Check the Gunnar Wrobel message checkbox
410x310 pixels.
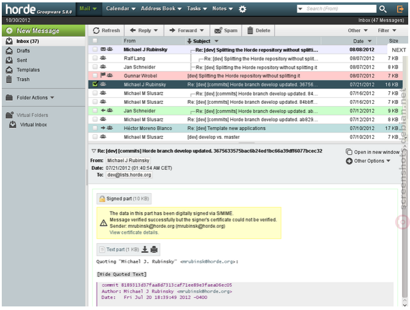(95, 76)
